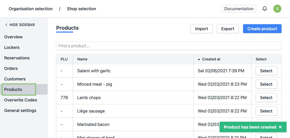The height and width of the screenshot is (138, 290).
Task: Go to Organisation selection breadcrumb
Action: (x=31, y=9)
